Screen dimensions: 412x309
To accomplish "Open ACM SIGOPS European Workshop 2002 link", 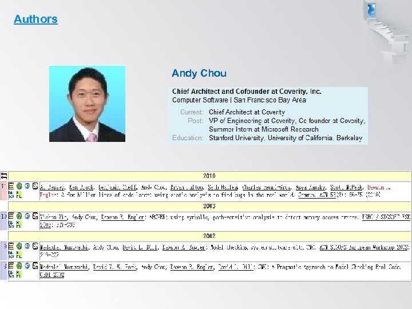I will (x=365, y=248).
